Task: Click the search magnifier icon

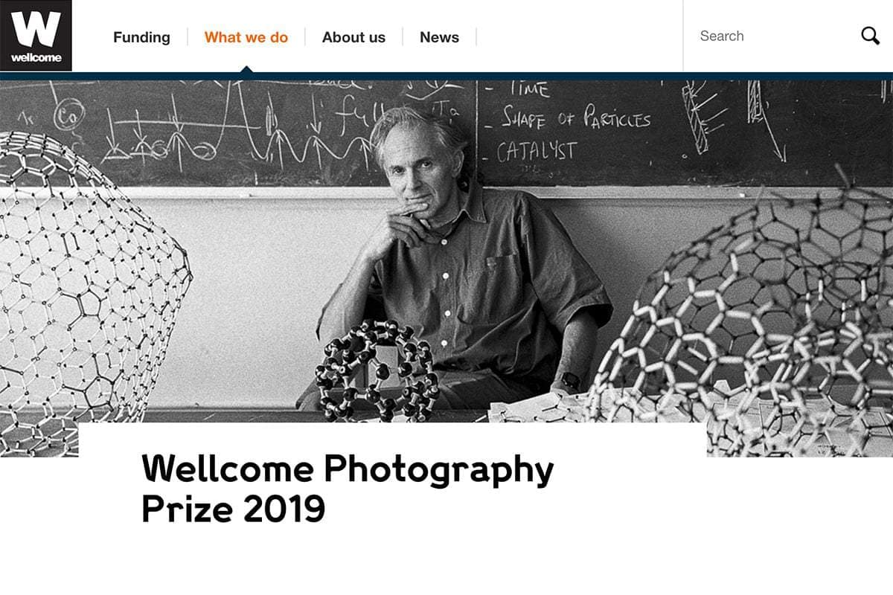Action: pyautogui.click(x=870, y=36)
